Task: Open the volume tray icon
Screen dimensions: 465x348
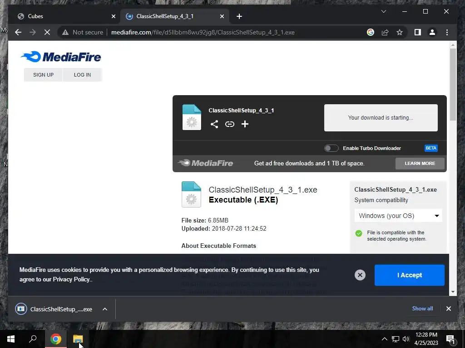Action: point(406,339)
